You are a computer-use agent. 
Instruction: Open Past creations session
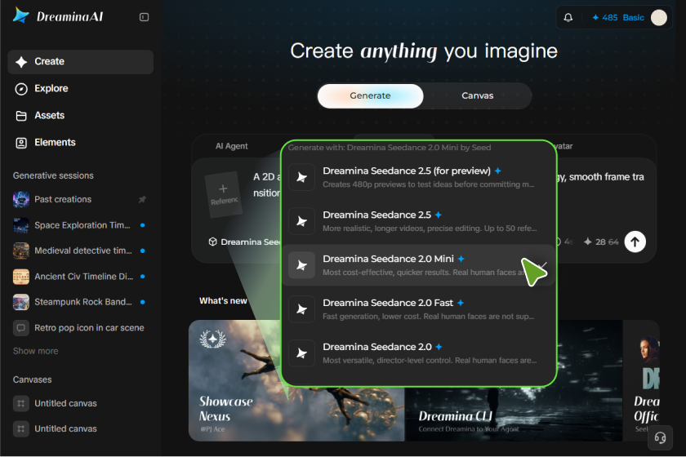(x=81, y=199)
